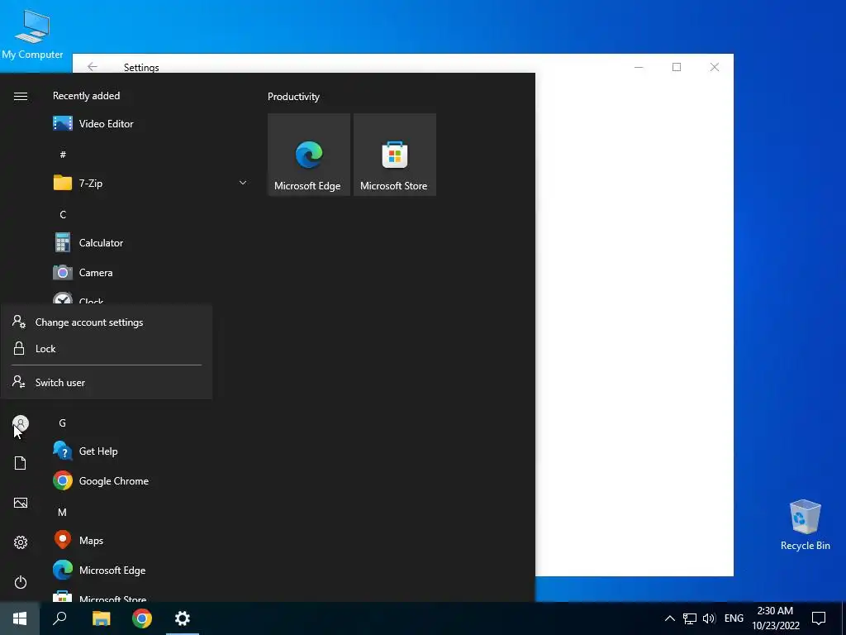This screenshot has width=846, height=635.
Task: Open Video Editor from Recently added
Action: tap(150, 124)
